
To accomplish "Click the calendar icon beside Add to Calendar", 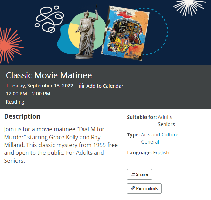I will (81, 86).
